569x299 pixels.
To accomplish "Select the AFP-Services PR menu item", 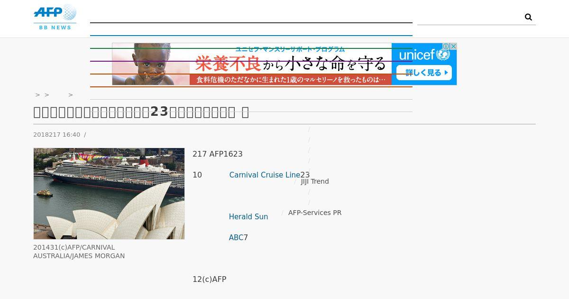I will coord(315,213).
